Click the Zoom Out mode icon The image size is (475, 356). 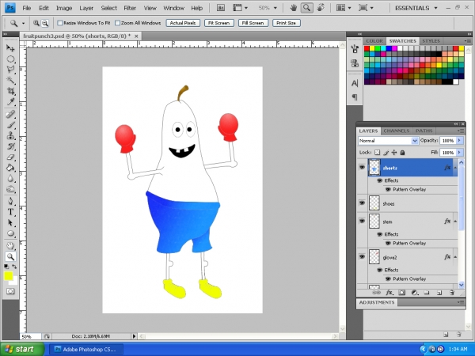point(45,23)
